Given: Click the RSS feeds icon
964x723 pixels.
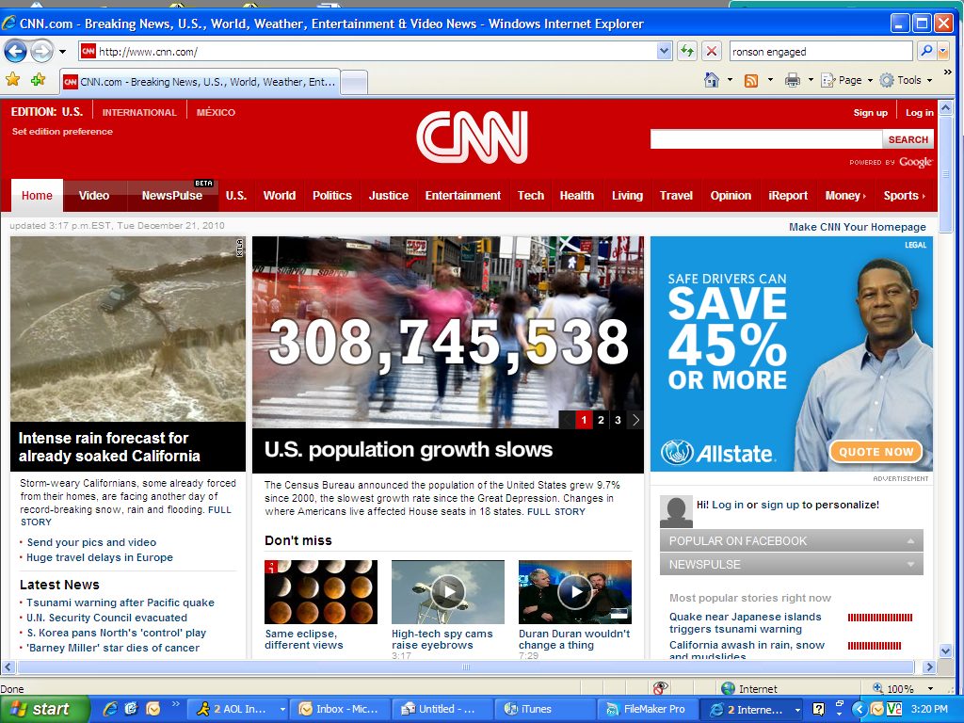Looking at the screenshot, I should (x=750, y=80).
